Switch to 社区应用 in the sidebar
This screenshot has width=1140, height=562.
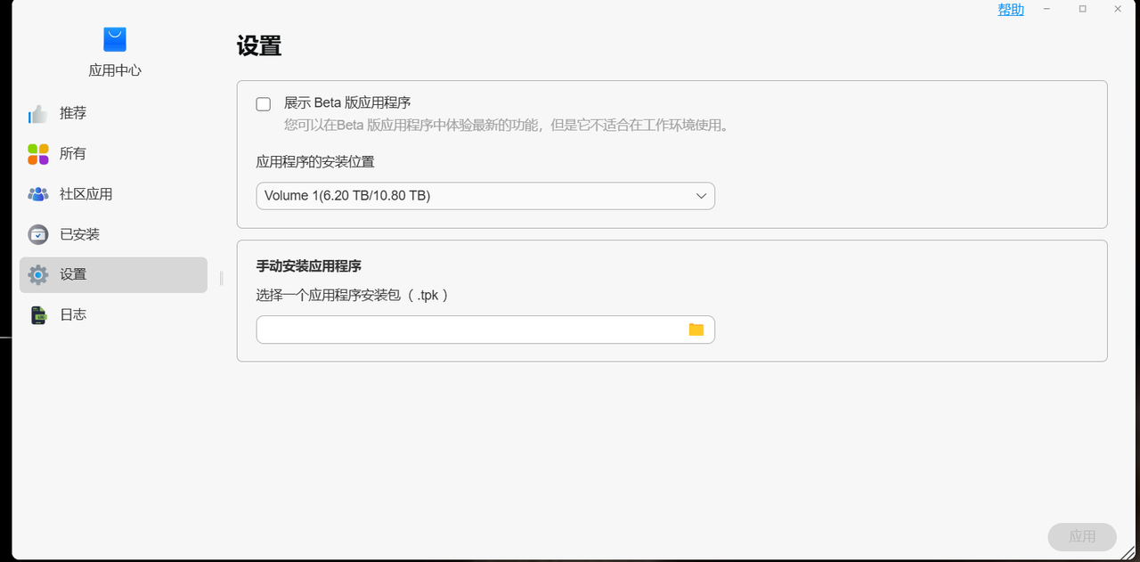(113, 194)
